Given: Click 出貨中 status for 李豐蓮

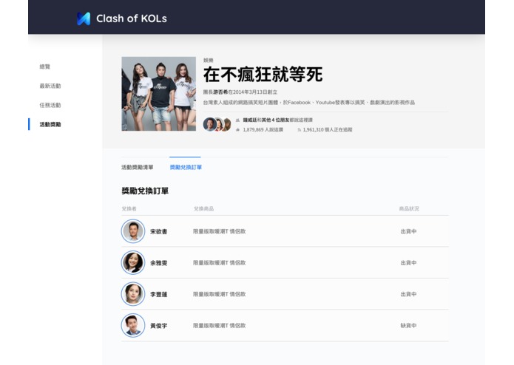Looking at the screenshot, I should 408,294.
